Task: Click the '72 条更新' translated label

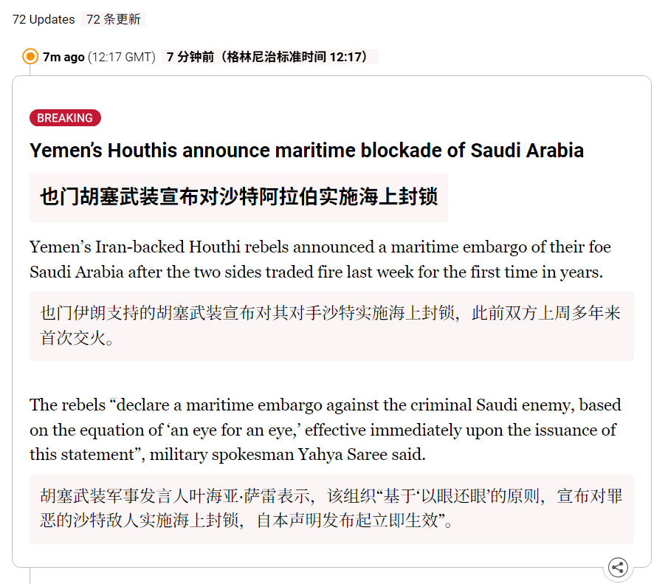Action: [x=114, y=19]
